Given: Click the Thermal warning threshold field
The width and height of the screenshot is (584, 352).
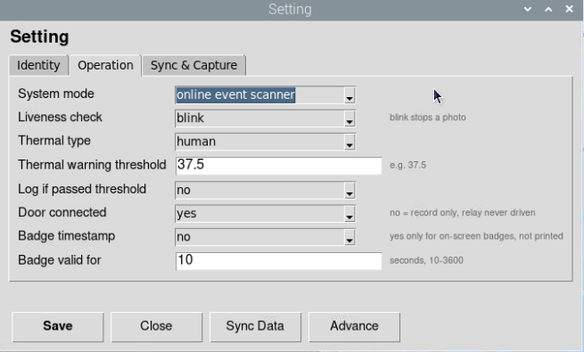Looking at the screenshot, I should [x=278, y=165].
